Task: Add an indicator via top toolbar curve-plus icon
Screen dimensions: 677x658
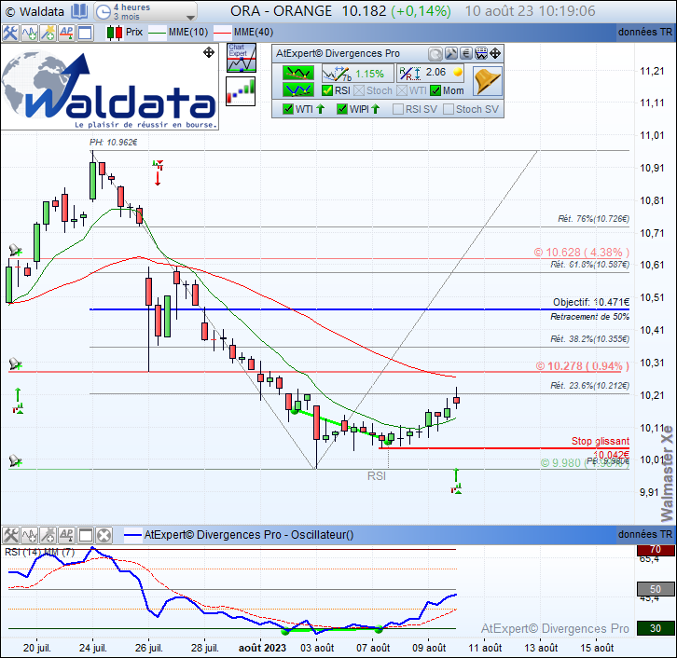Action: [x=29, y=33]
